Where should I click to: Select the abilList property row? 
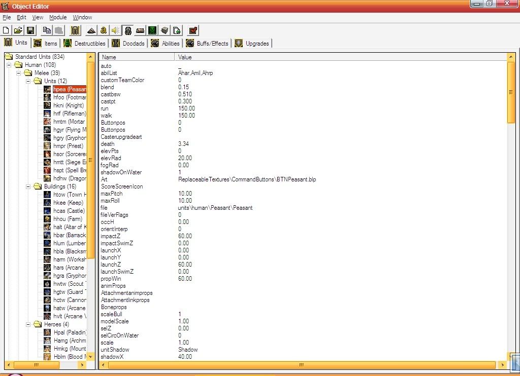303,73
